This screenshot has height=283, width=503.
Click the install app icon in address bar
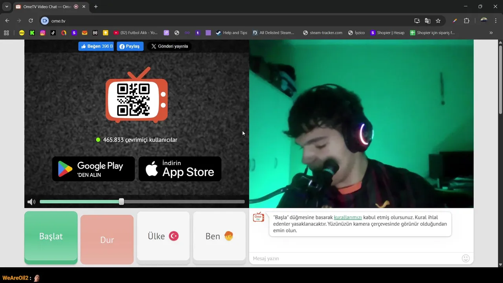coord(417,21)
